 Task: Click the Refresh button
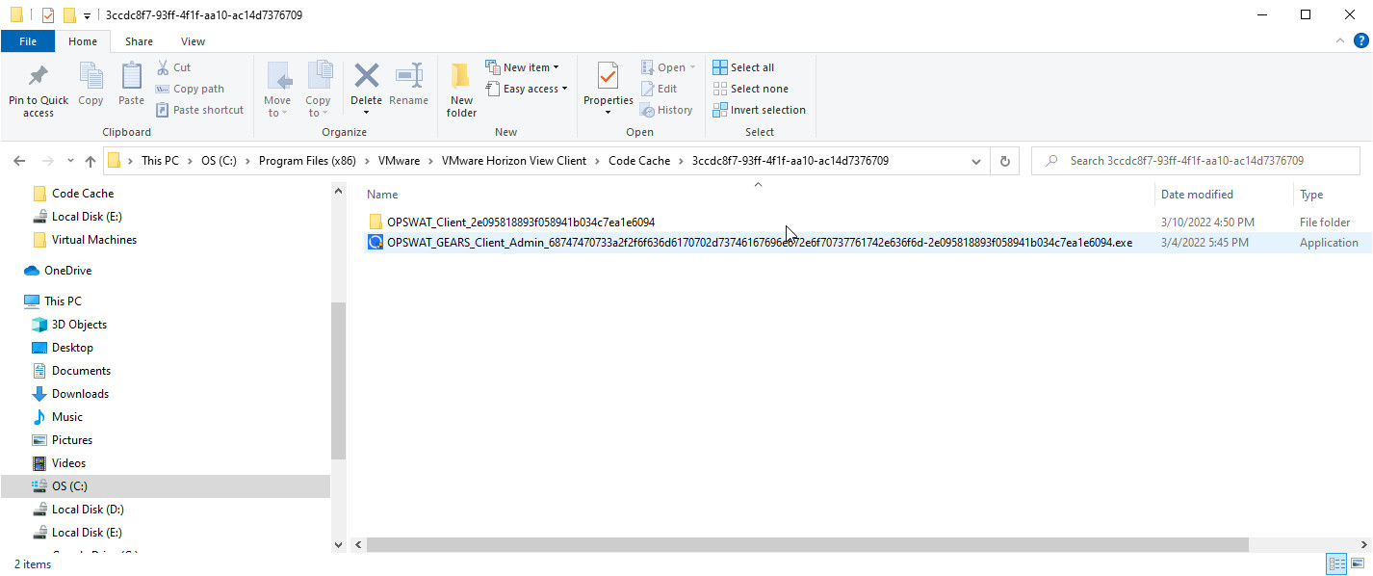pos(1004,161)
